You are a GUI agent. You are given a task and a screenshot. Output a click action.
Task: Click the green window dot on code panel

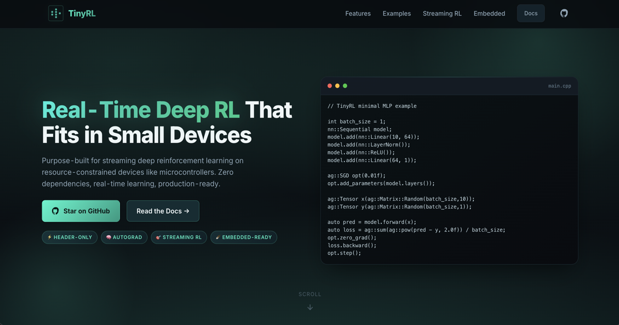coord(345,86)
